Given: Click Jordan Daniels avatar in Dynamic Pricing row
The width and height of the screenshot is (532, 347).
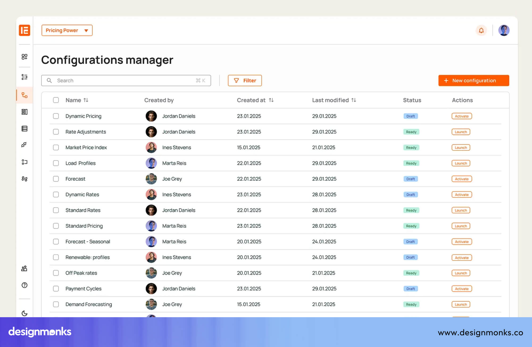Looking at the screenshot, I should point(151,116).
